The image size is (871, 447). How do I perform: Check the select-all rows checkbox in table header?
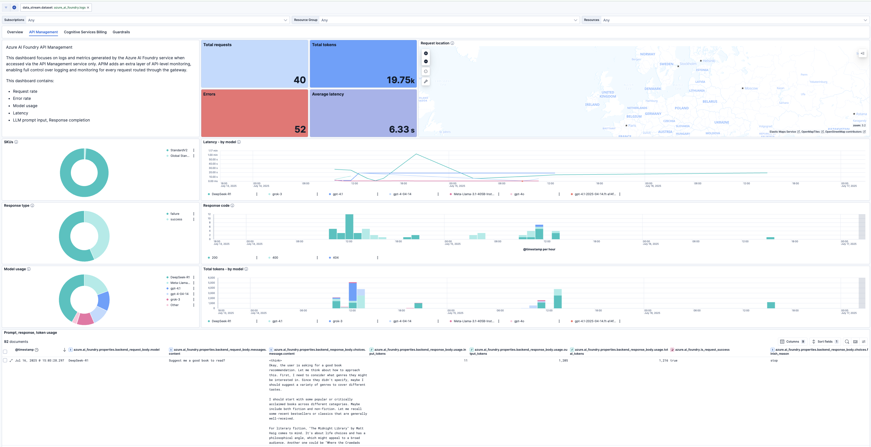(x=5, y=352)
